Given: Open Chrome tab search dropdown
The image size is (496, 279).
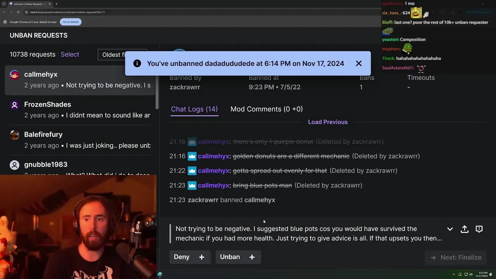Looking at the screenshot, I should (3, 4).
